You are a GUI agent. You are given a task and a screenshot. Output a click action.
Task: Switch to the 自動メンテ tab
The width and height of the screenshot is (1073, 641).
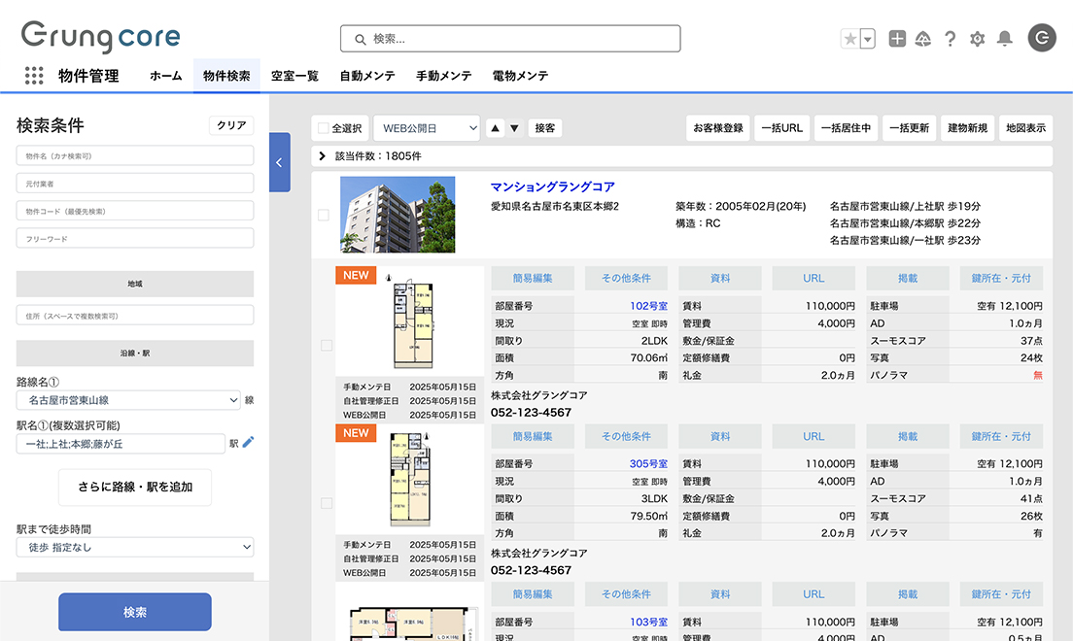point(367,76)
